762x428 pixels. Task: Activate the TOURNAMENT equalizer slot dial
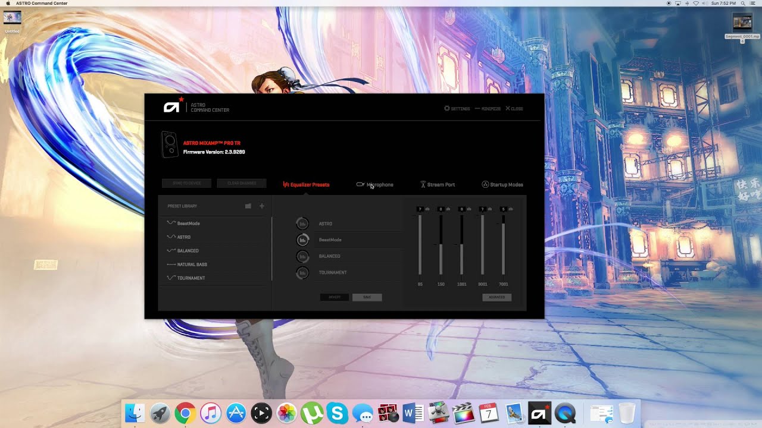pos(302,273)
